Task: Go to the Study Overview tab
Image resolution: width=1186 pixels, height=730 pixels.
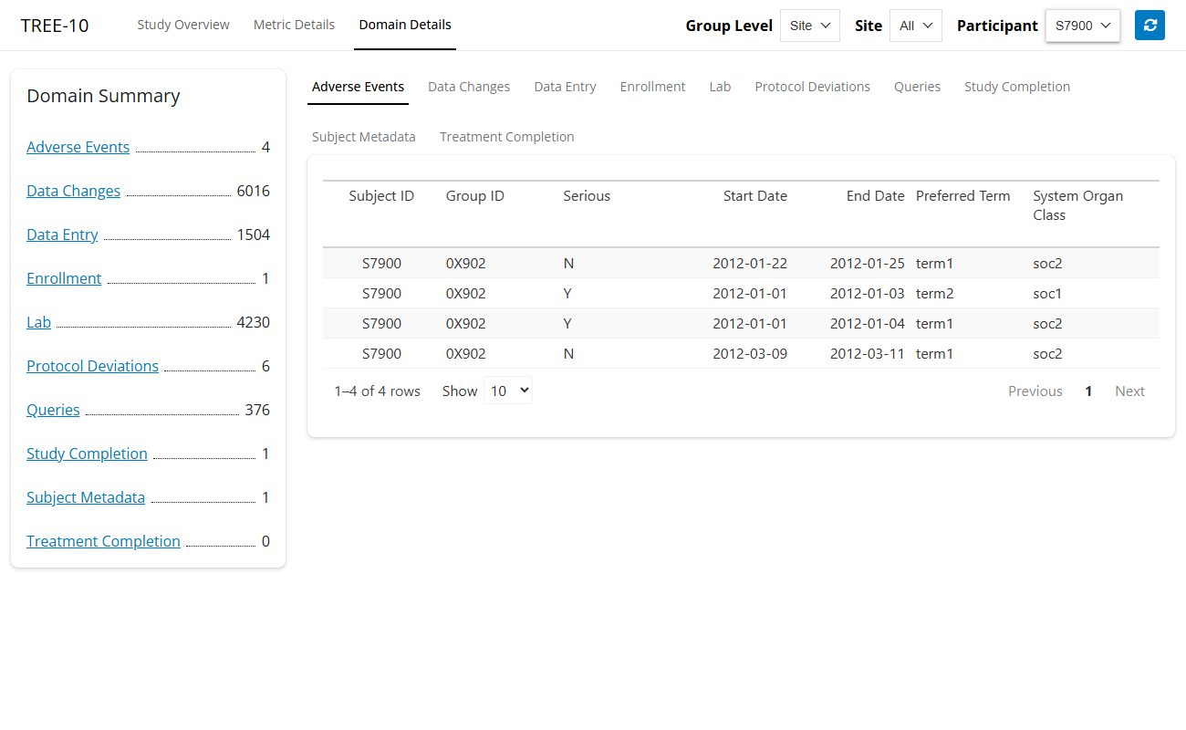Action: pyautogui.click(x=183, y=25)
